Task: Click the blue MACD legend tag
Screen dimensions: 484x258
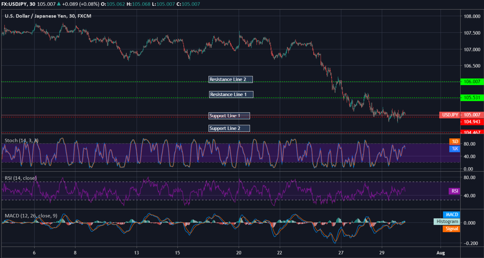Action: (452, 215)
